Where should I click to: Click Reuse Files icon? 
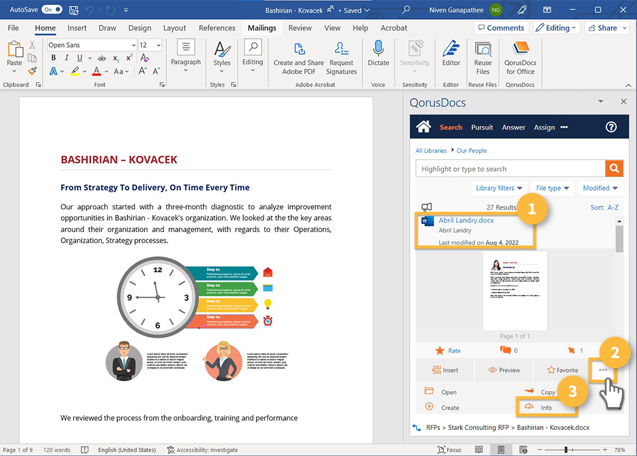(x=483, y=59)
